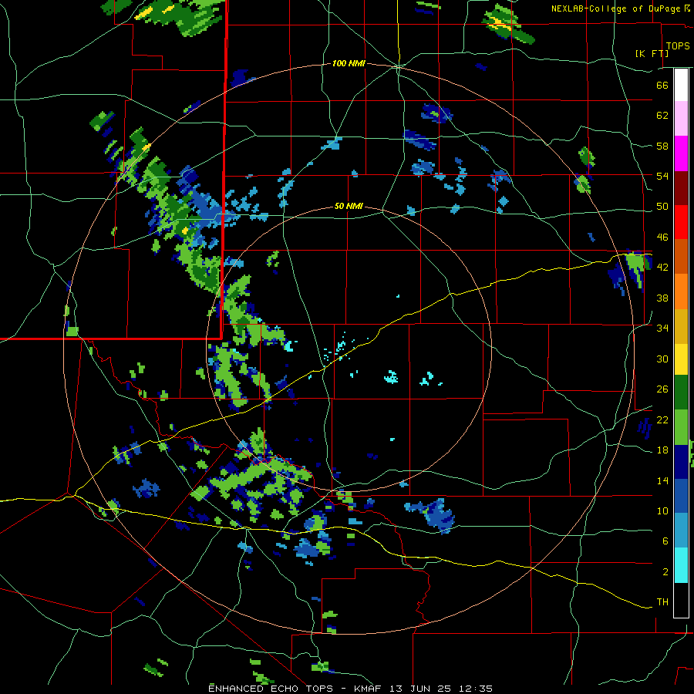This screenshot has height=694, width=694.
Task: Click the legend value 42
Action: point(662,268)
